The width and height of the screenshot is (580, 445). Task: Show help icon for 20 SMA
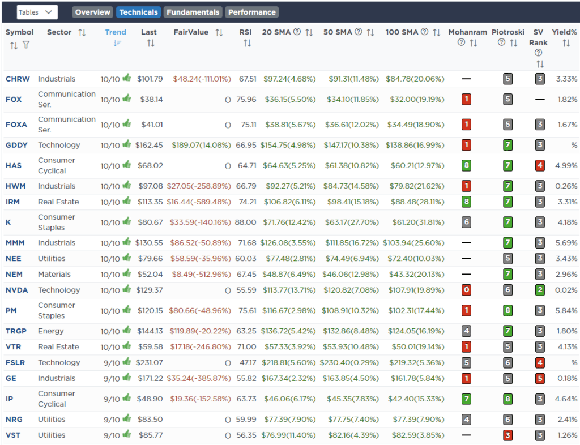pos(297,32)
